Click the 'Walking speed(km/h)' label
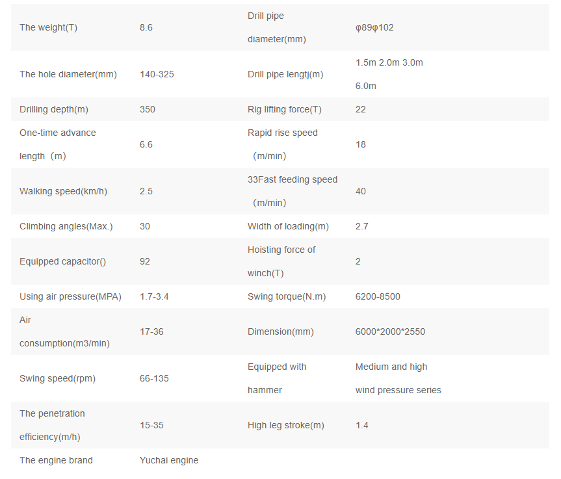561x479 pixels. pos(63,191)
